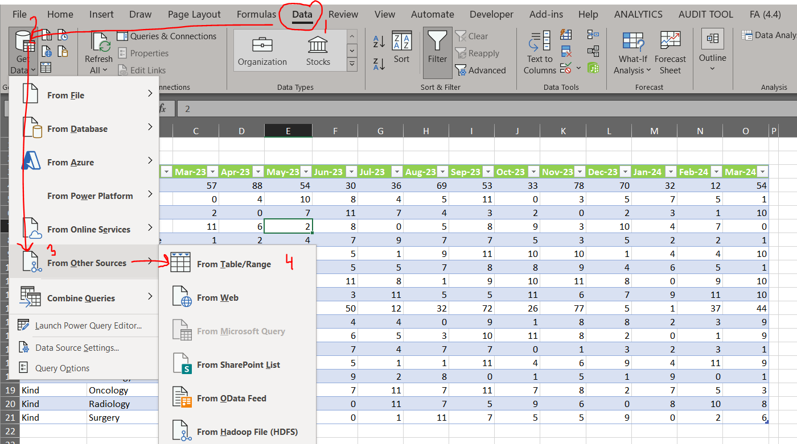
Task: Expand the From Online Services submenu
Action: 84,229
